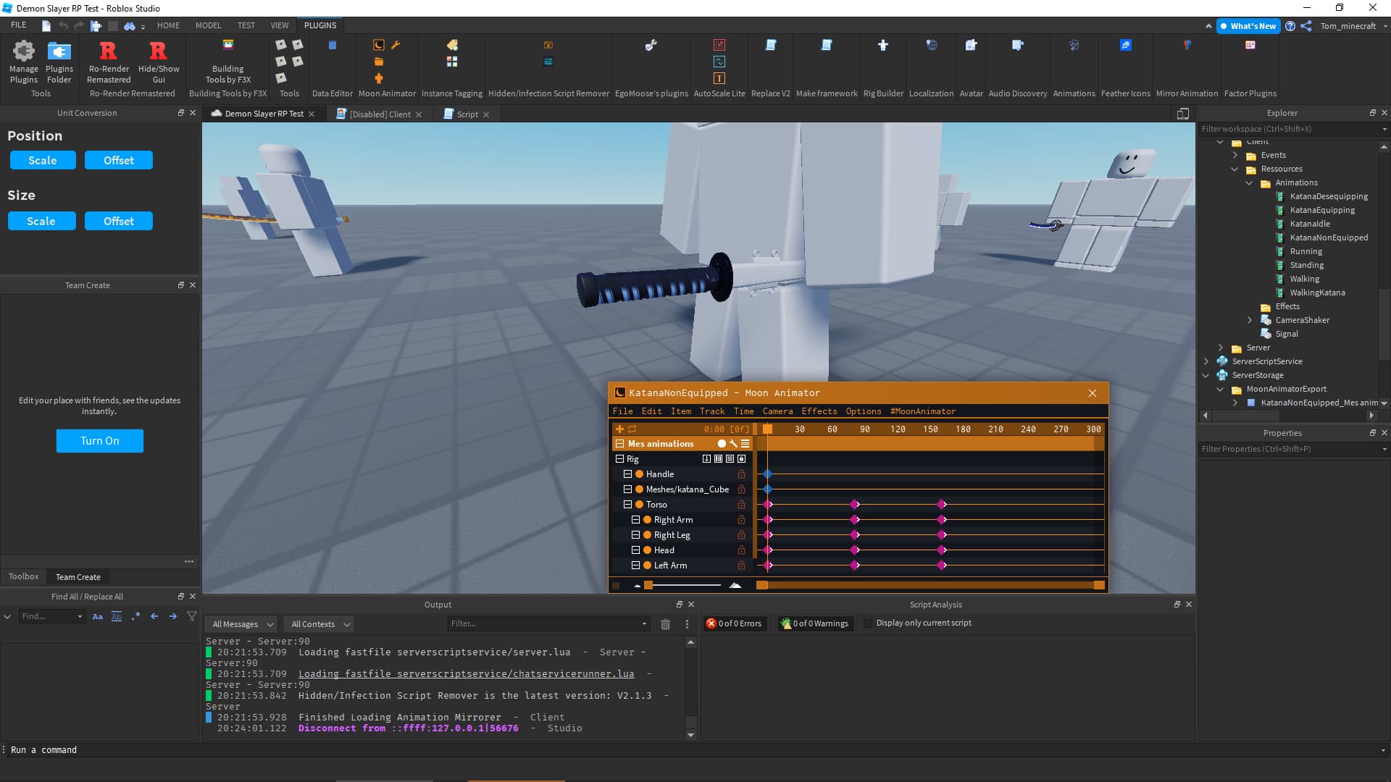Toggle the lock on the Handle track
The width and height of the screenshot is (1391, 782).
pos(741,474)
